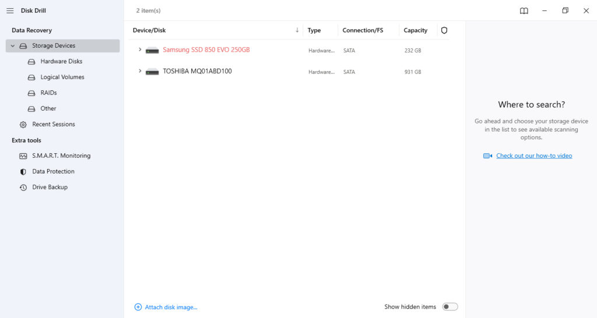Open Logical Volumes in the sidebar
The width and height of the screenshot is (597, 318).
click(x=62, y=77)
